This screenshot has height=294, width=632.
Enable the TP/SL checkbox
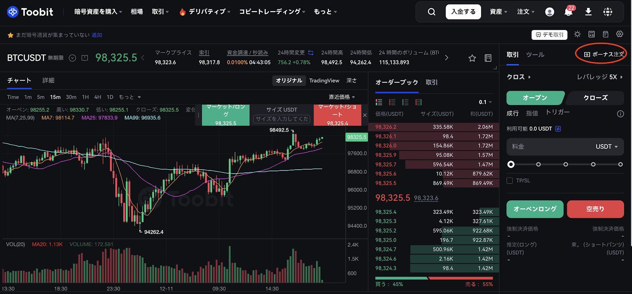point(510,181)
